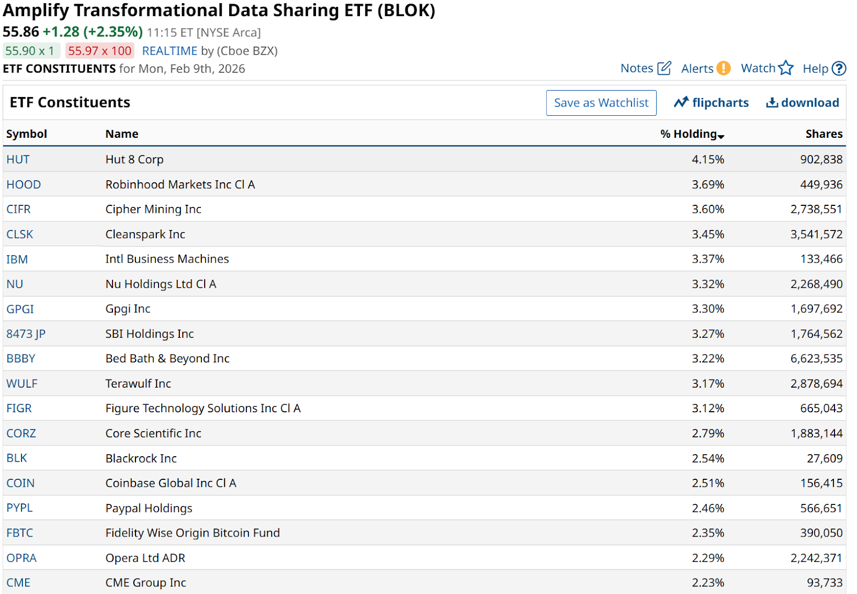Screen dimensions: 857x594
Task: Click the green bid price 55.90 x 1
Action: pyautogui.click(x=30, y=51)
